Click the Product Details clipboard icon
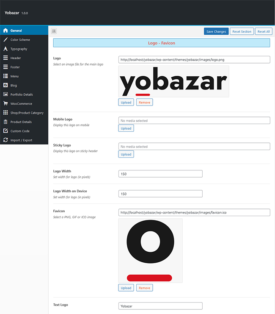 tap(5, 122)
